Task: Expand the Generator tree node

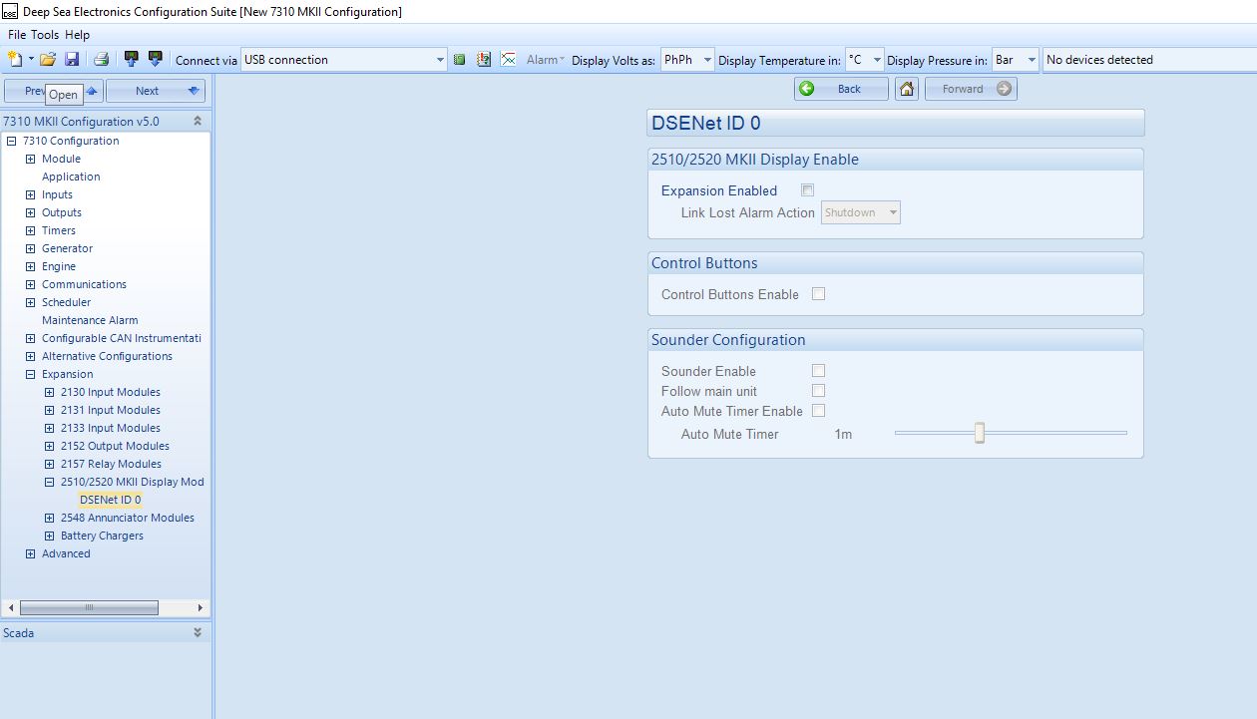Action: coord(30,248)
